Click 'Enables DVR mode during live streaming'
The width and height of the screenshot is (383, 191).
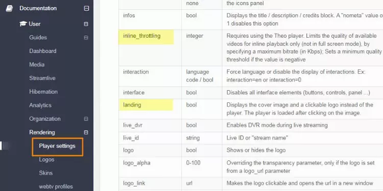(x=277, y=125)
